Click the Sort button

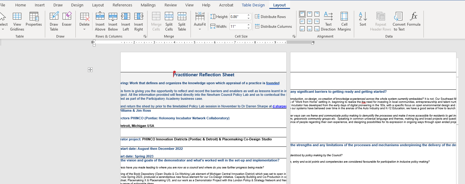(363, 19)
